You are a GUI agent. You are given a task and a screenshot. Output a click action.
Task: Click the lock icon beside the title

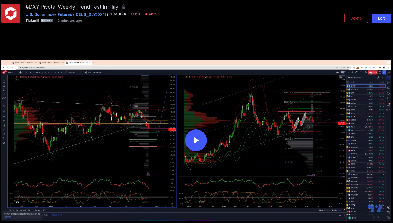click(x=123, y=7)
